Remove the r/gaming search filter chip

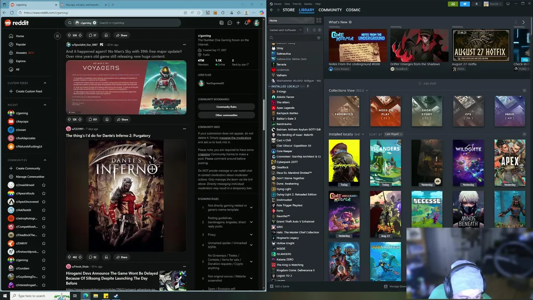tap(95, 23)
